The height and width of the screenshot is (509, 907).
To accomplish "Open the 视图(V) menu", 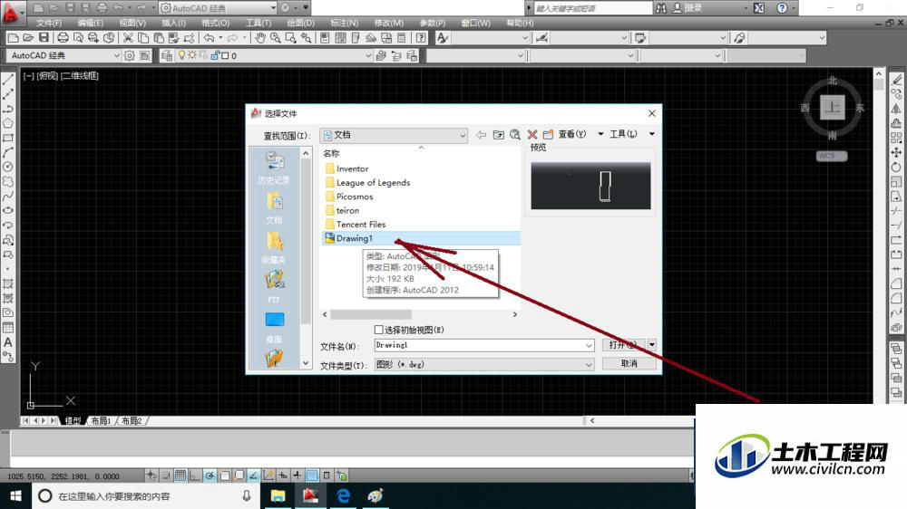I will click(x=132, y=24).
